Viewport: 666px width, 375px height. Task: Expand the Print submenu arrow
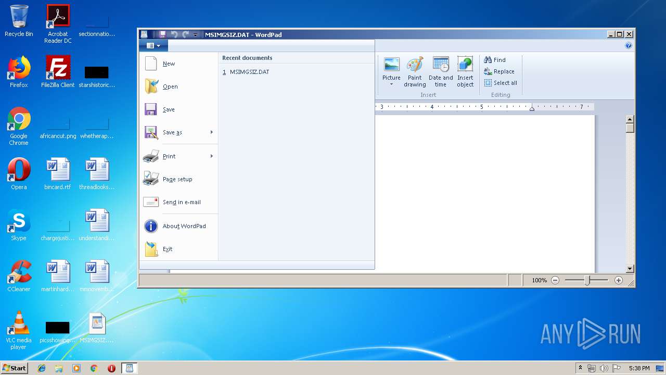pyautogui.click(x=212, y=156)
